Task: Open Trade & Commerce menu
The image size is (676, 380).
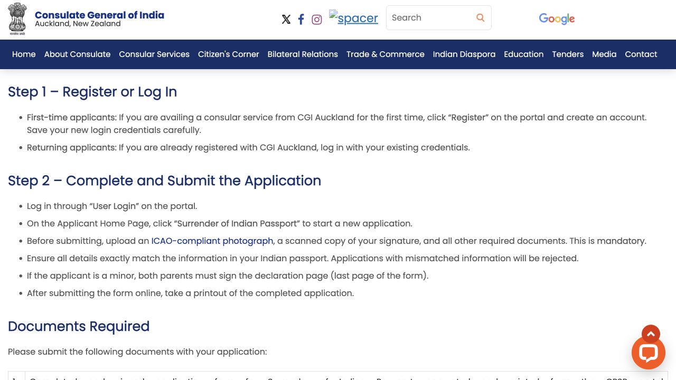Action: [x=386, y=54]
